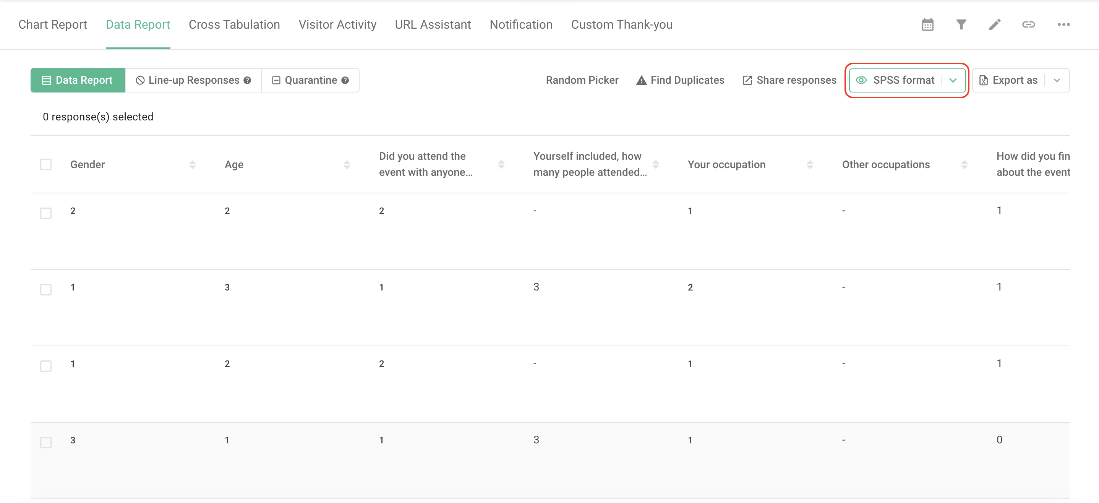Select all responses using the header checkbox
Viewport: 1099px width, 503px height.
(x=45, y=164)
